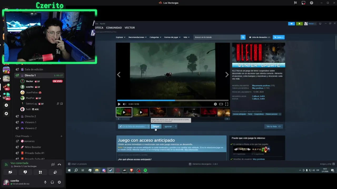The image size is (337, 189).
Task: Focus the 'Buscar en la tienda' field
Action: click(217, 37)
